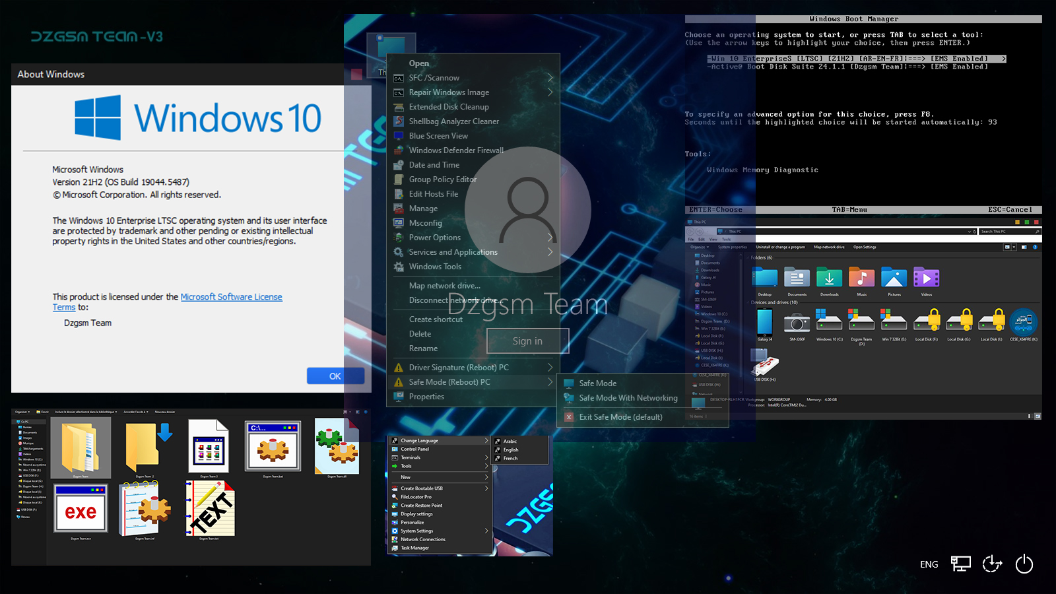Open the Organize dropdown in File Explorer
This screenshot has height=594, width=1056.
[700, 246]
